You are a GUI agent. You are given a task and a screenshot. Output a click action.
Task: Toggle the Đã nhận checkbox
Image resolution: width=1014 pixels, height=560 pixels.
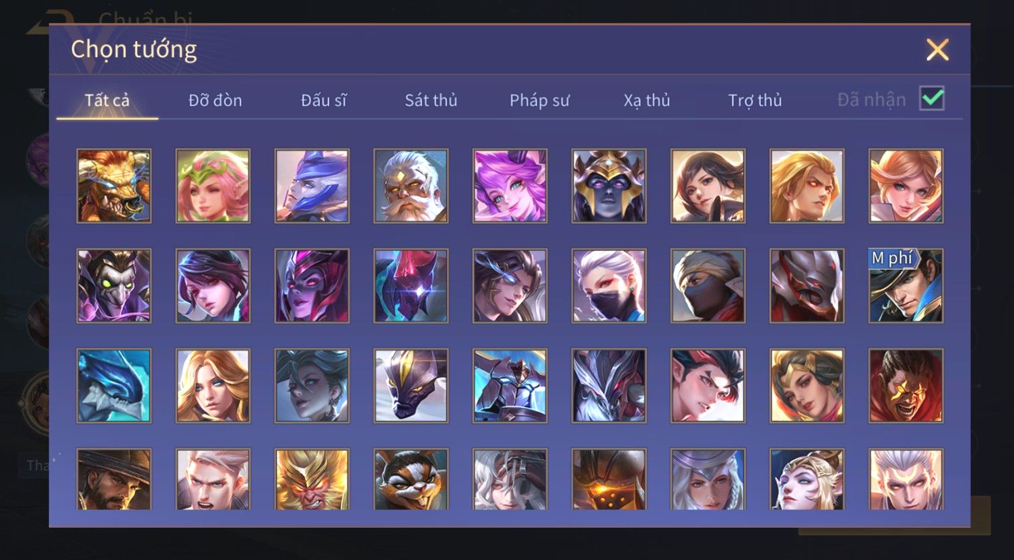[932, 99]
